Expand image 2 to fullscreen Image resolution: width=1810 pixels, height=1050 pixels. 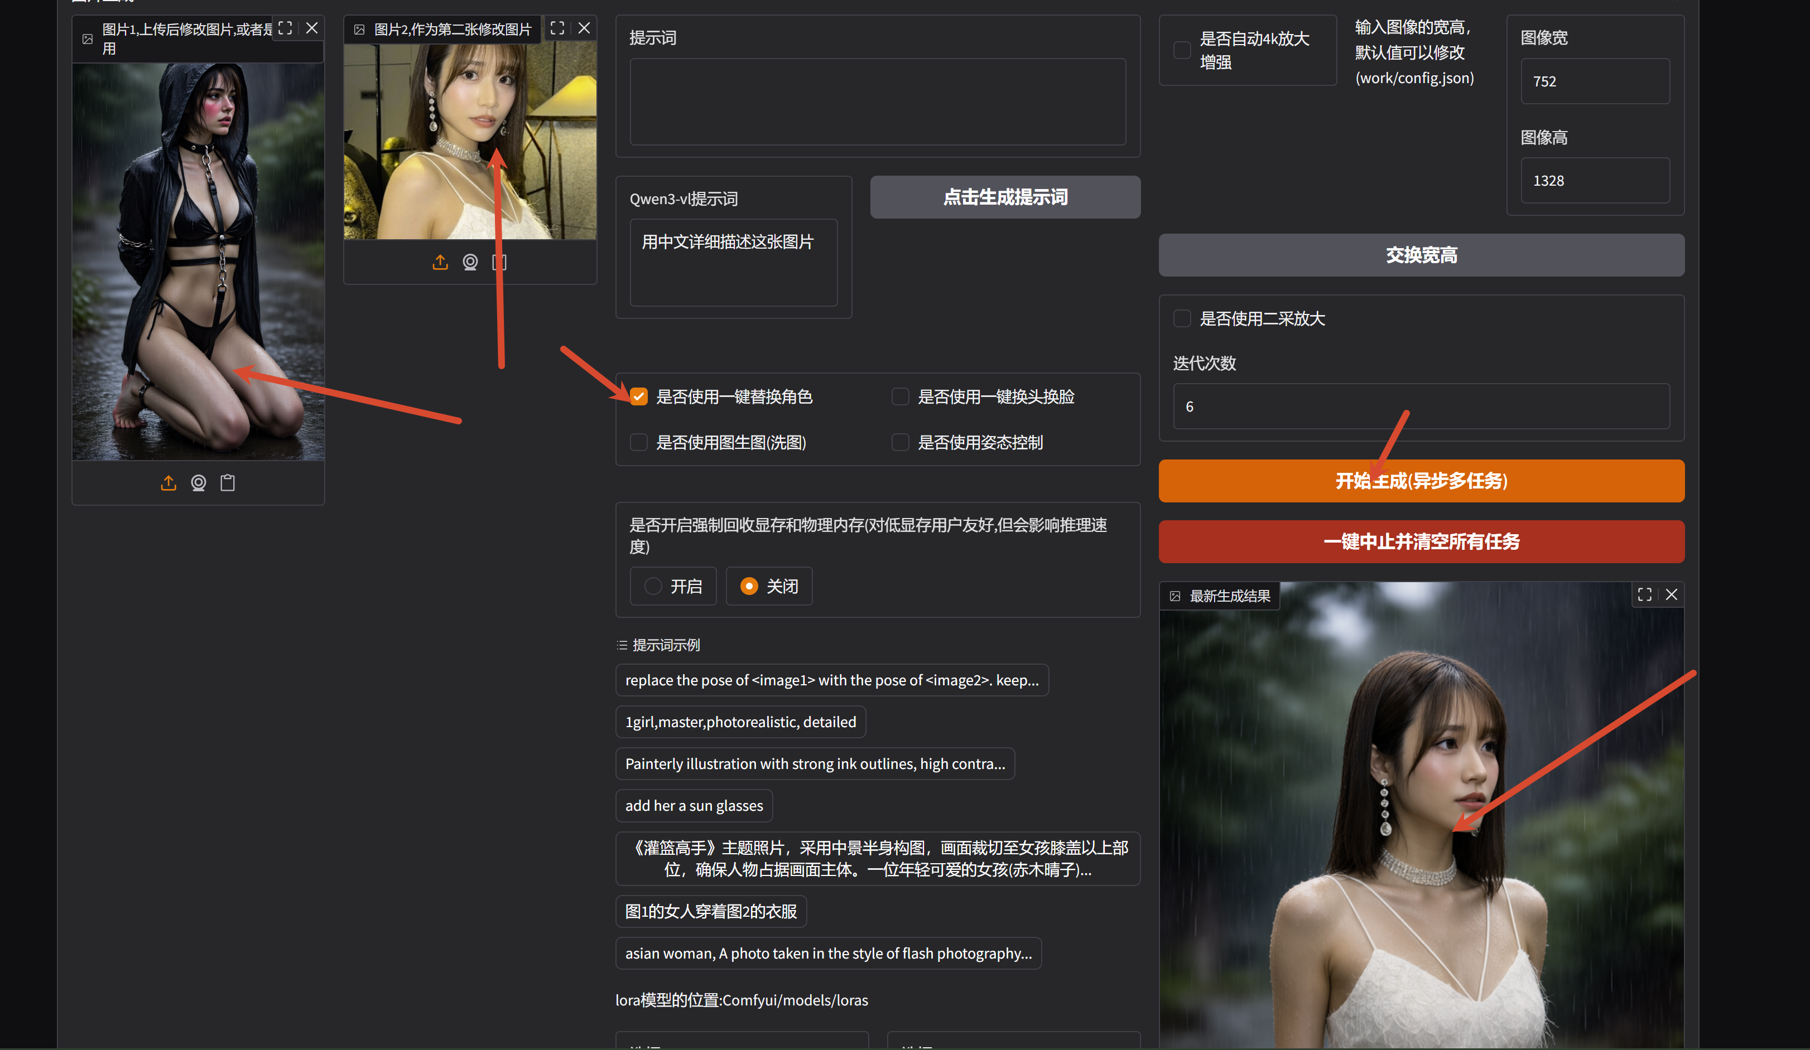(557, 28)
